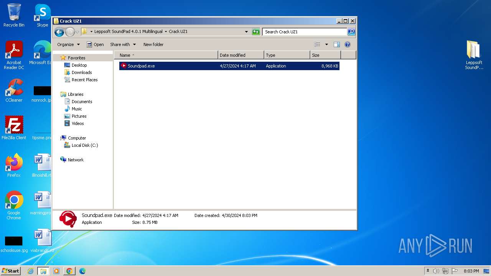Sort by the Type column header
The image size is (491, 276).
coord(287,55)
